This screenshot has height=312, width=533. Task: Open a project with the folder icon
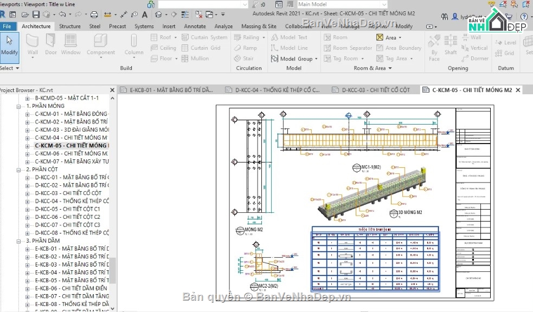(x=25, y=15)
